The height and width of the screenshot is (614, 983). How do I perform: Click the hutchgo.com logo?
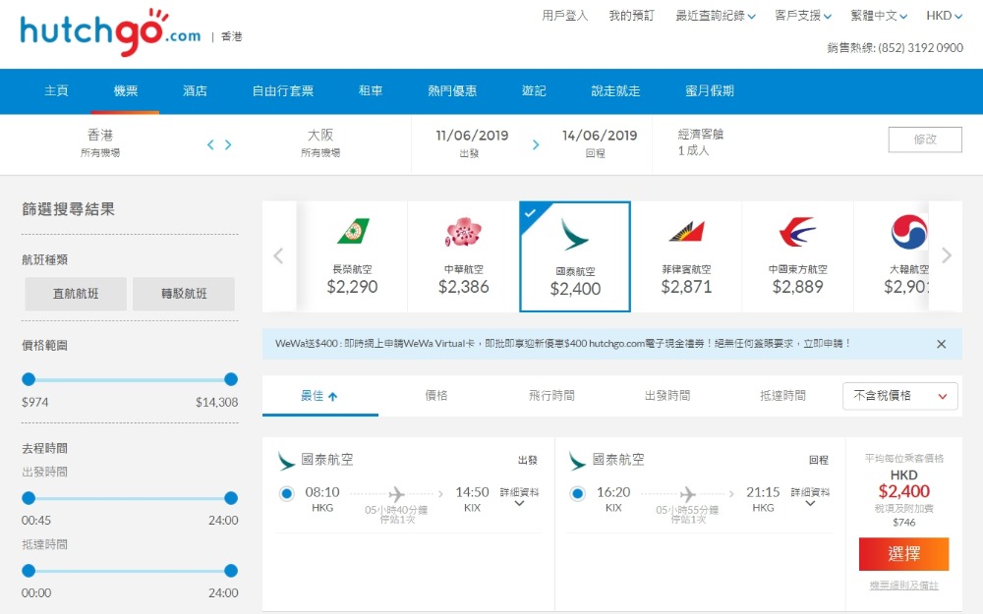coord(110,32)
